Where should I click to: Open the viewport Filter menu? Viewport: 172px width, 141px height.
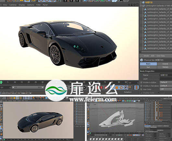click(x=38, y=5)
